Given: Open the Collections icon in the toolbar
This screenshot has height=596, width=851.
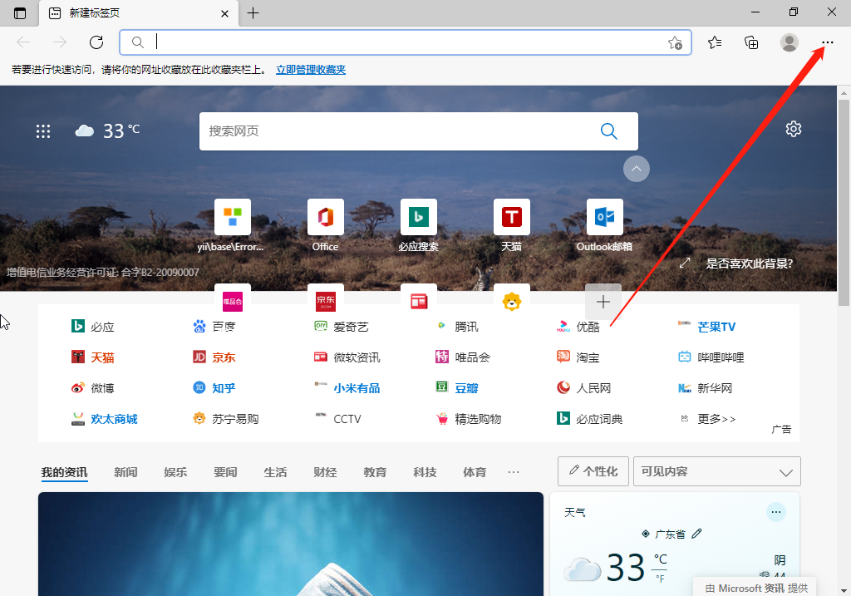Looking at the screenshot, I should [751, 42].
